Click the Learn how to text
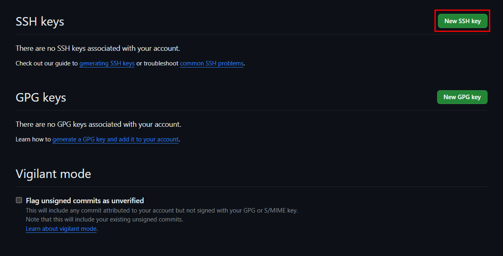The width and height of the screenshot is (503, 256). (33, 139)
